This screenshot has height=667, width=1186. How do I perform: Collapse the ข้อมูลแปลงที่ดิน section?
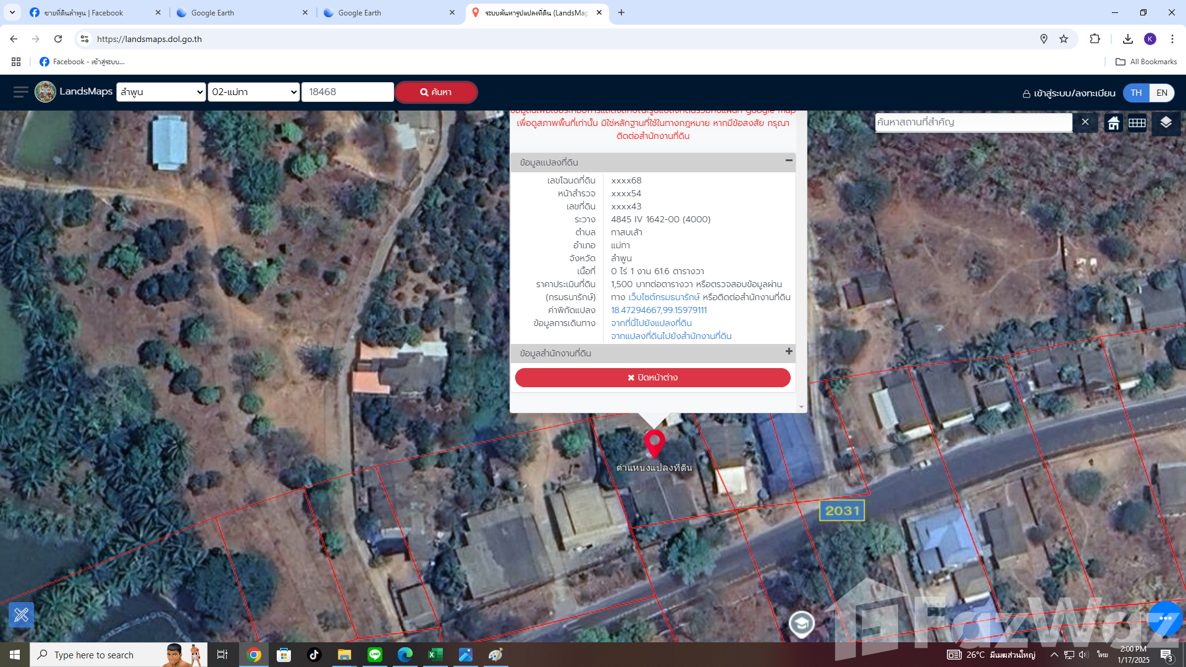pyautogui.click(x=788, y=161)
